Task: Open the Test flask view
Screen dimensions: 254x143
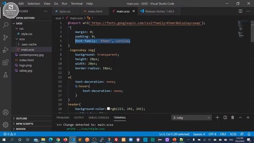Action: (6, 75)
